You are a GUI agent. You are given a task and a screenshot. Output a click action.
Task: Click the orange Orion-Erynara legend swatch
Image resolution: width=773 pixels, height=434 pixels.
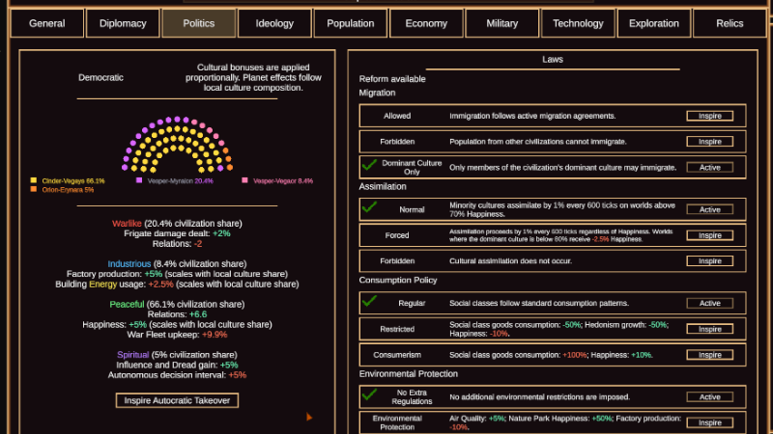pos(34,189)
